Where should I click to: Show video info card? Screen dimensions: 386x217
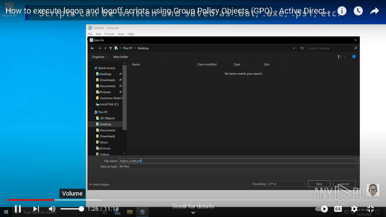tap(342, 11)
